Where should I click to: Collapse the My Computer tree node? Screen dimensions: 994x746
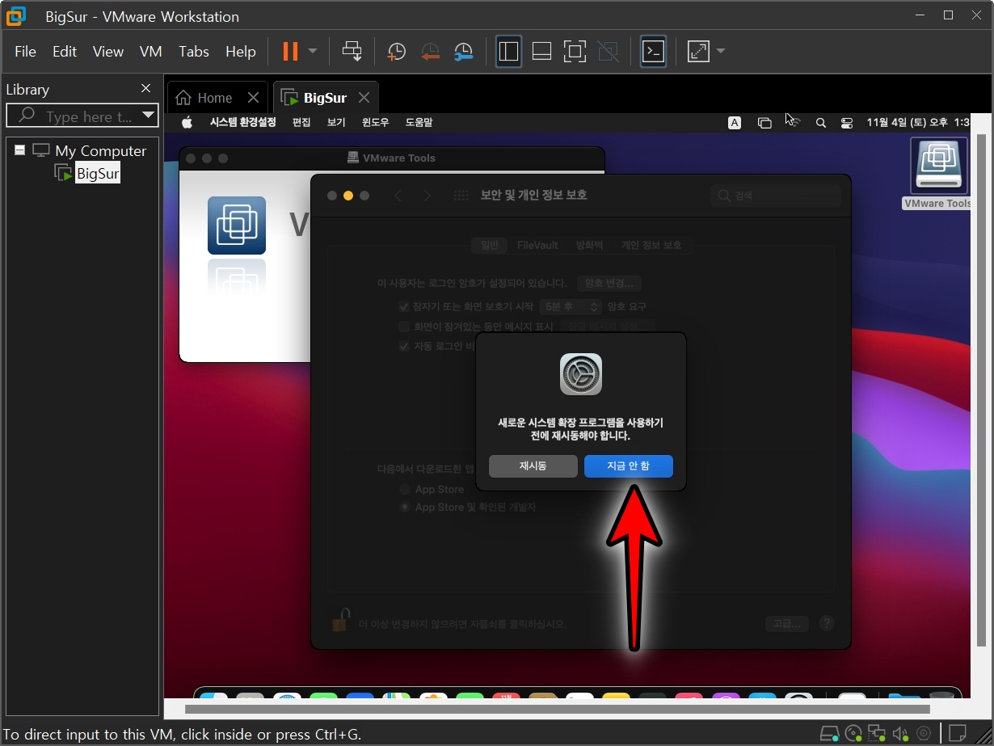click(x=19, y=150)
